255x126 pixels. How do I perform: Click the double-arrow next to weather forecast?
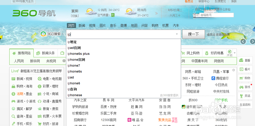point(156,13)
